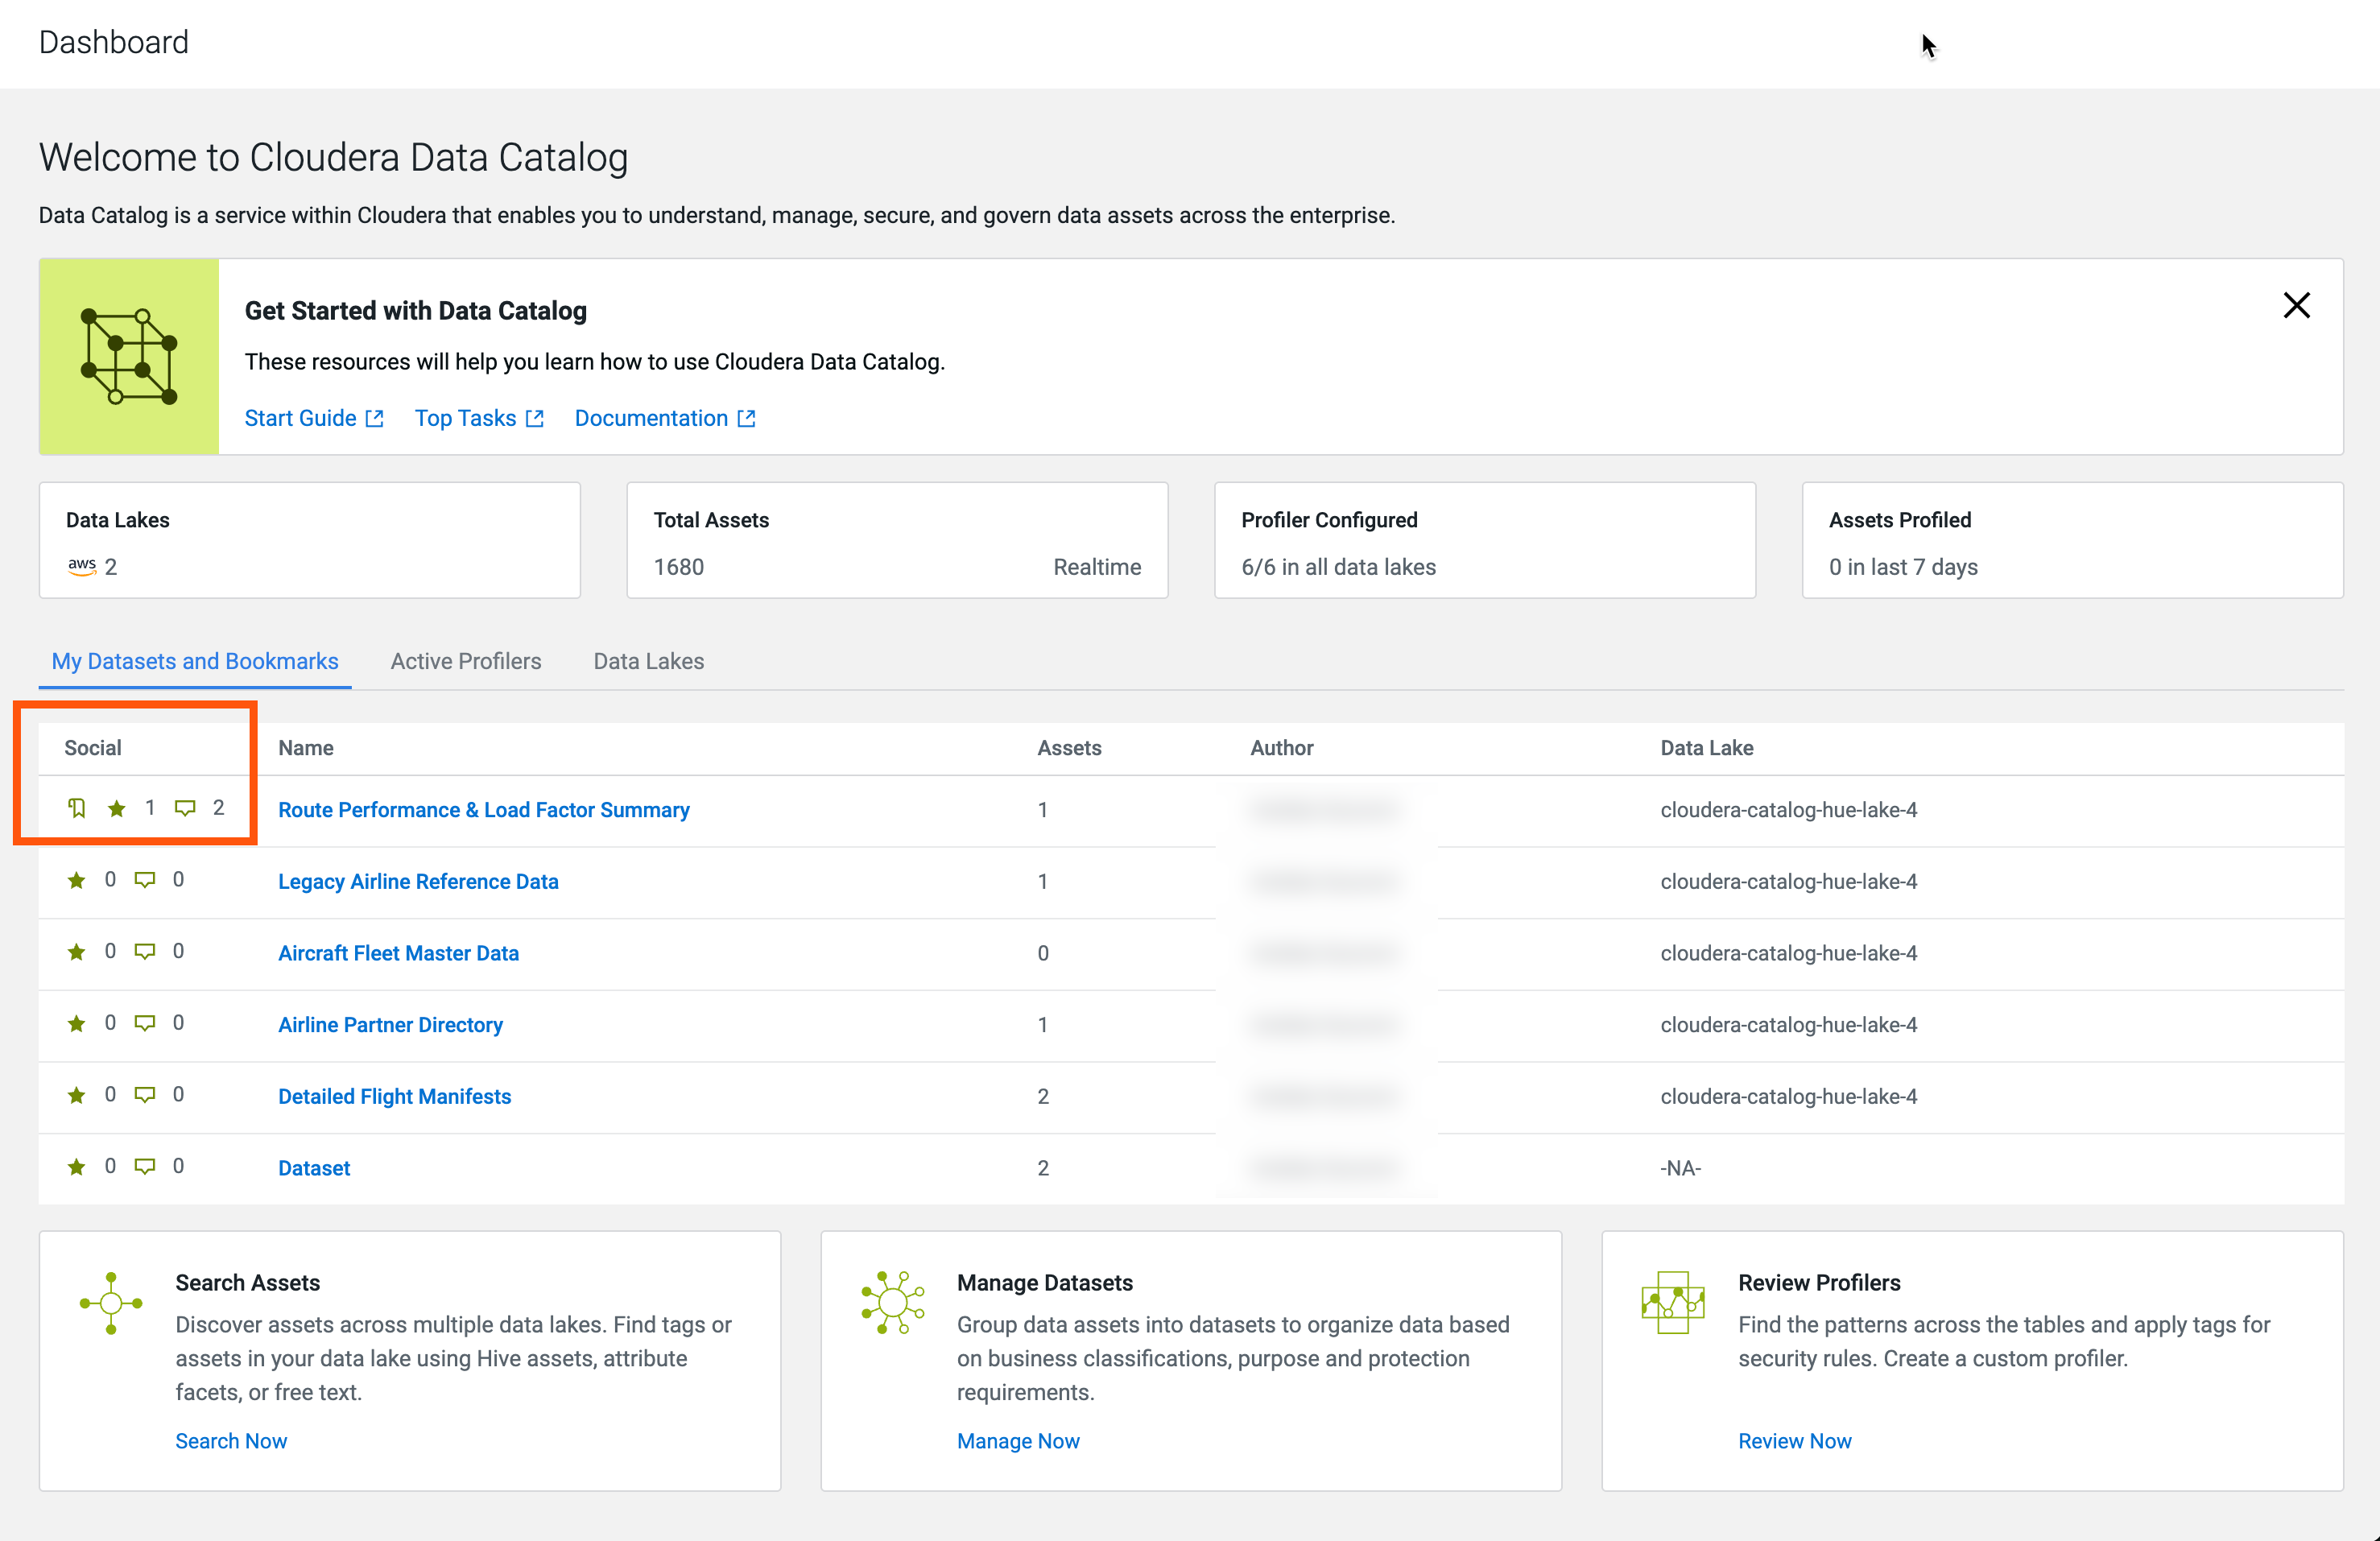Click comment icon for Aircraft Fleet Master Data
Screen dimensions: 2380x1541
tap(145, 952)
